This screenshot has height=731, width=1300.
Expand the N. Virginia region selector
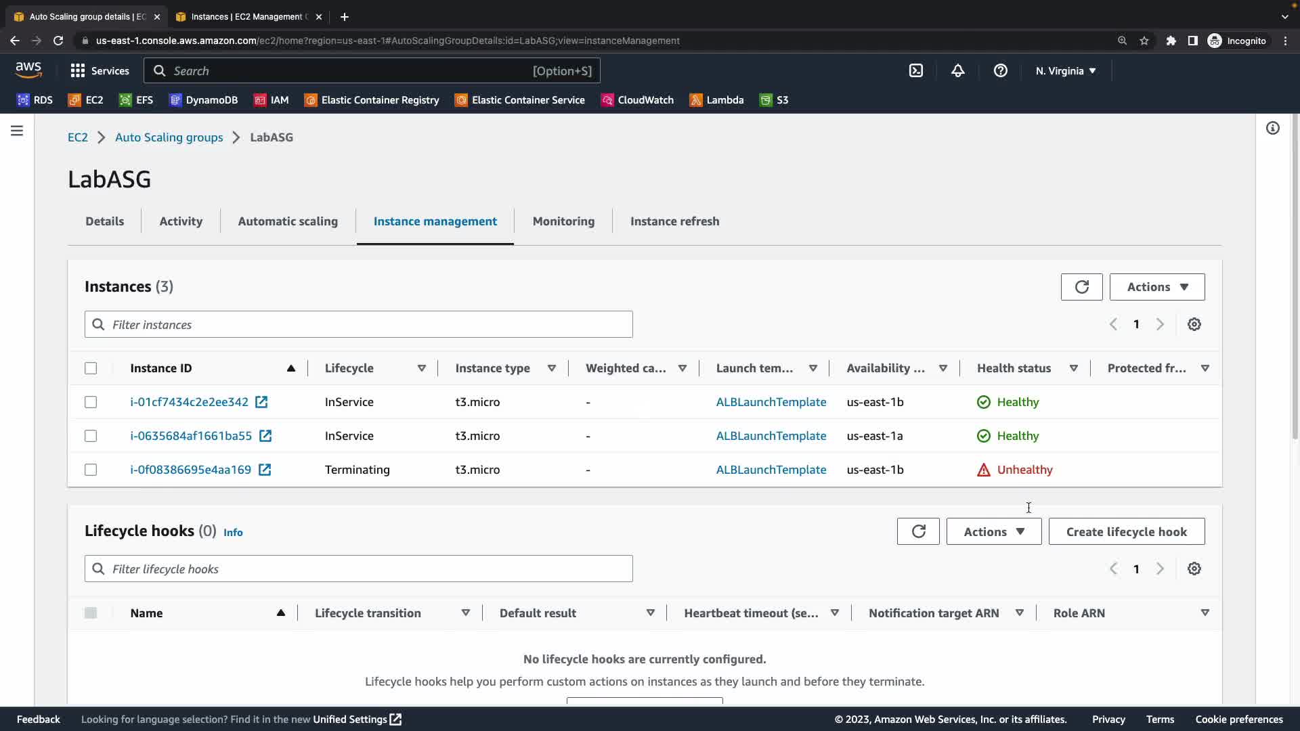(1065, 70)
